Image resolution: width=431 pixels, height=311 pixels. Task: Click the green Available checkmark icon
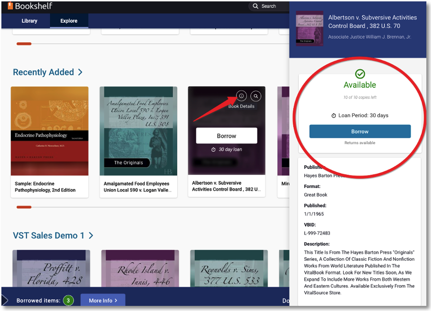pyautogui.click(x=360, y=74)
